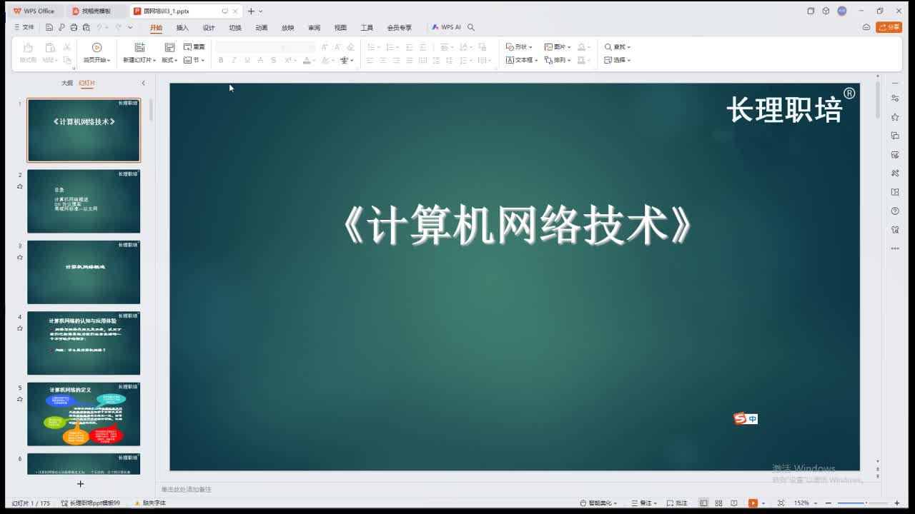Click the 长理职培ppt模板99 theme label
915x514 pixels.
pos(91,503)
